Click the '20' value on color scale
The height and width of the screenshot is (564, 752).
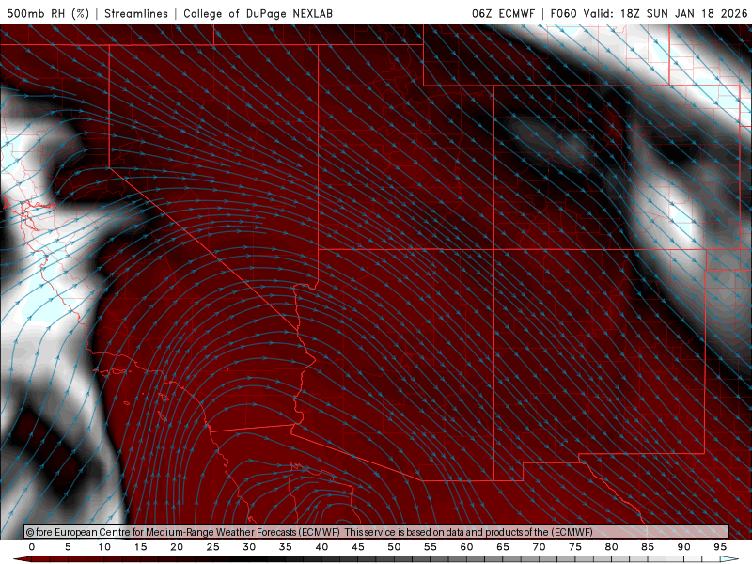177,547
